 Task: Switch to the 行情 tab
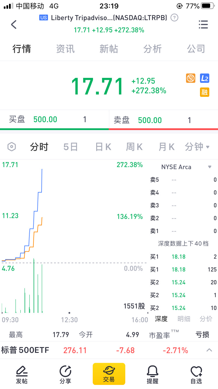[x=22, y=49]
